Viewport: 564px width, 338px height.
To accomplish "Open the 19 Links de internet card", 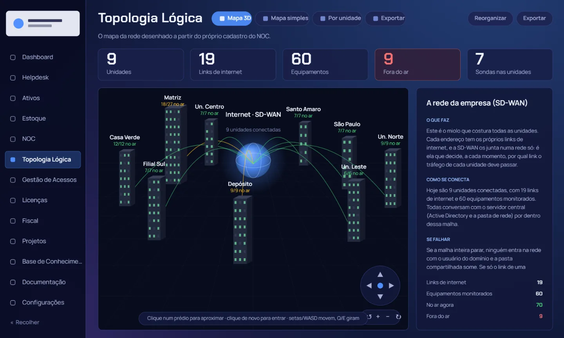I will tap(233, 65).
